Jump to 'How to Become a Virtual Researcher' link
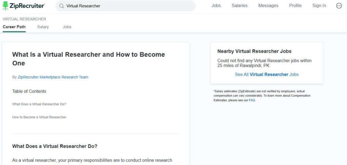This screenshot has height=165, width=347. click(39, 117)
